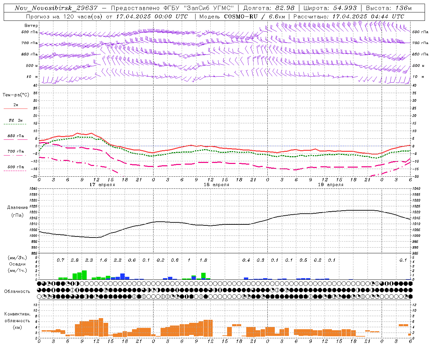Click the 2м temperature legend entry
Screen dimensions: 430x344
pos(16,105)
